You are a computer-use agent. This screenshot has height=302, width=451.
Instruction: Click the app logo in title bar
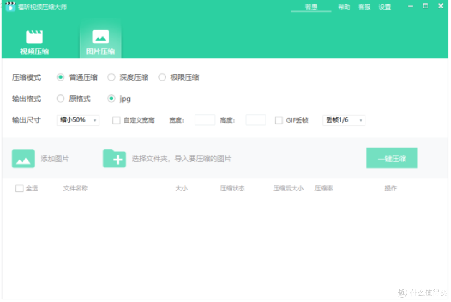[x=10, y=6]
